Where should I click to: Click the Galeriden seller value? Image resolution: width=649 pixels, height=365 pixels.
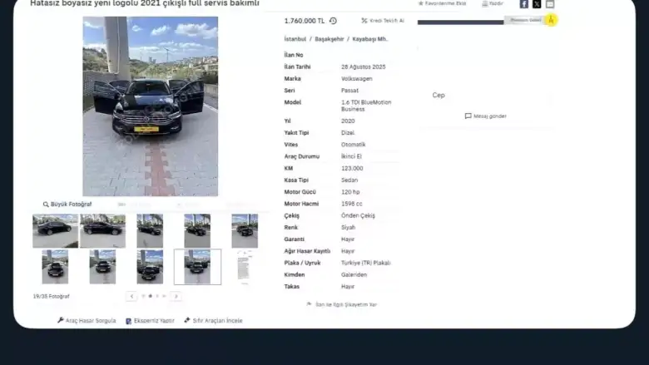click(x=354, y=275)
